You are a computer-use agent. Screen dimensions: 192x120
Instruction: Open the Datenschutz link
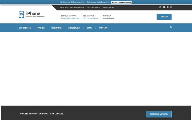click(93, 7)
